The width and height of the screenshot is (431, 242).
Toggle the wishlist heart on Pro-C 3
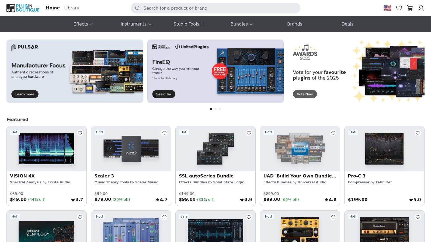(418, 133)
